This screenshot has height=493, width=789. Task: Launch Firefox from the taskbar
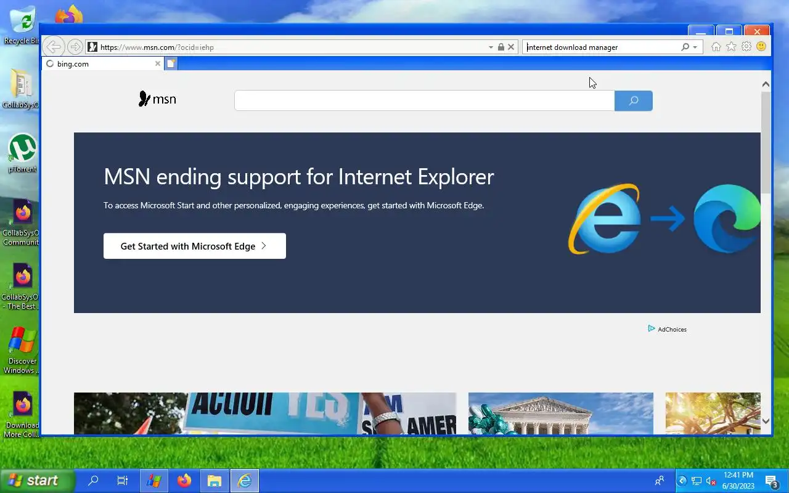[x=184, y=481]
